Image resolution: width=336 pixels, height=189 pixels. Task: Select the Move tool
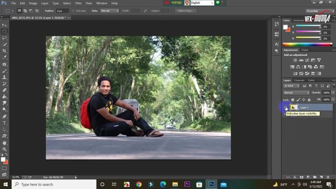pyautogui.click(x=4, y=25)
